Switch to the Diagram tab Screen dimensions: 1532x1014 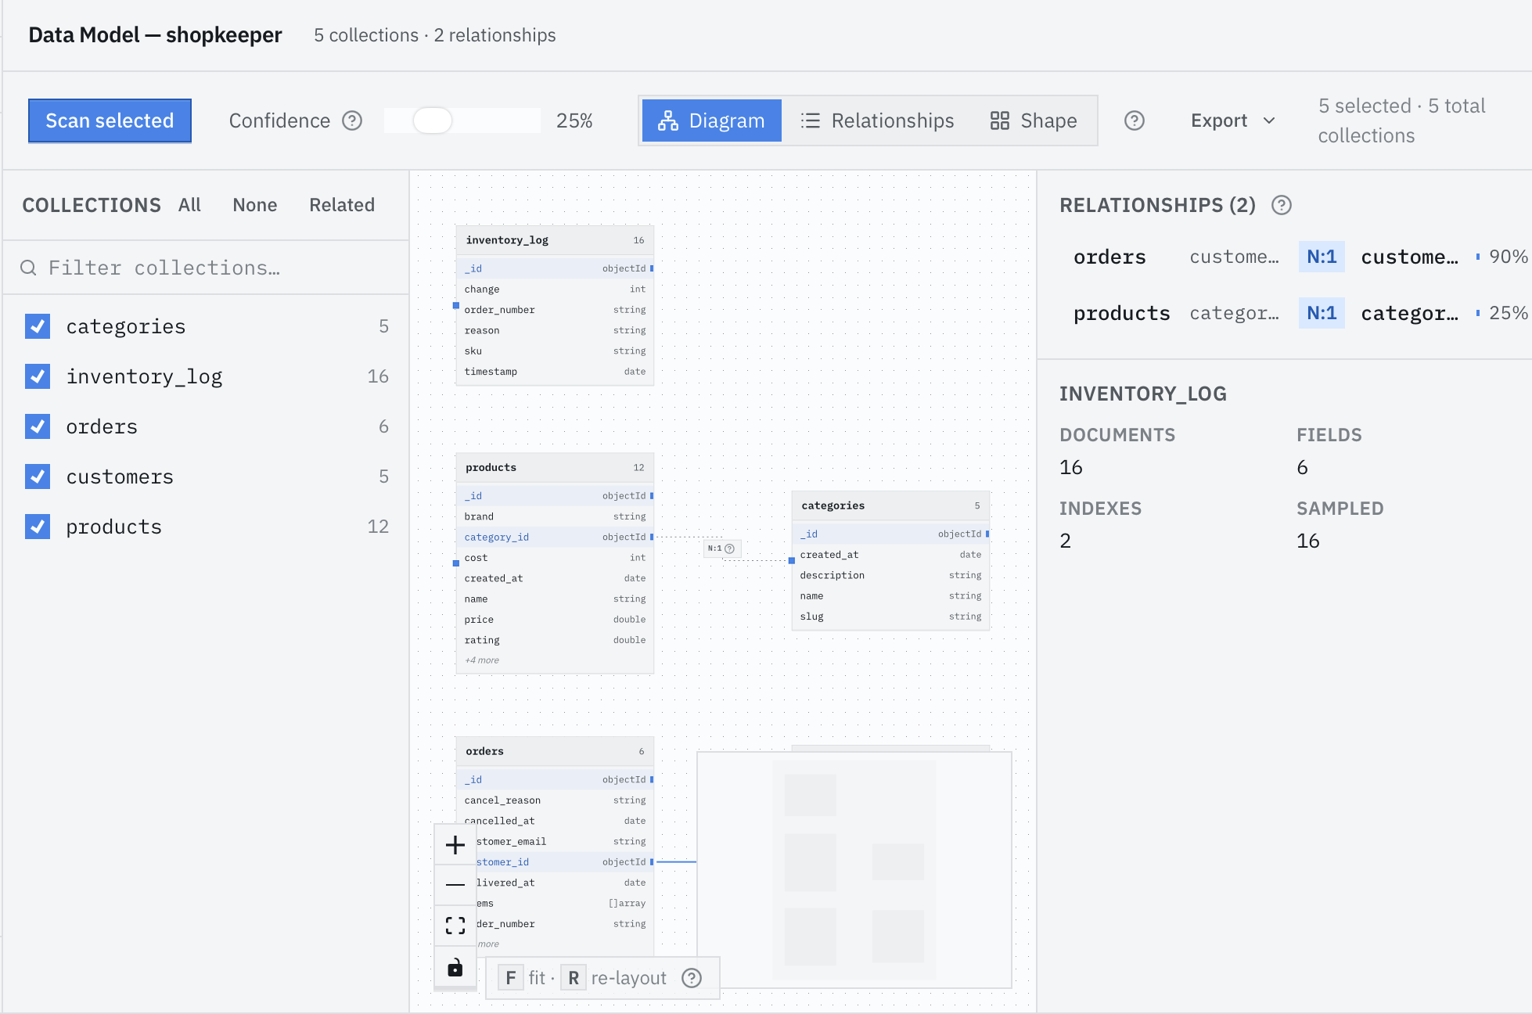pos(711,120)
